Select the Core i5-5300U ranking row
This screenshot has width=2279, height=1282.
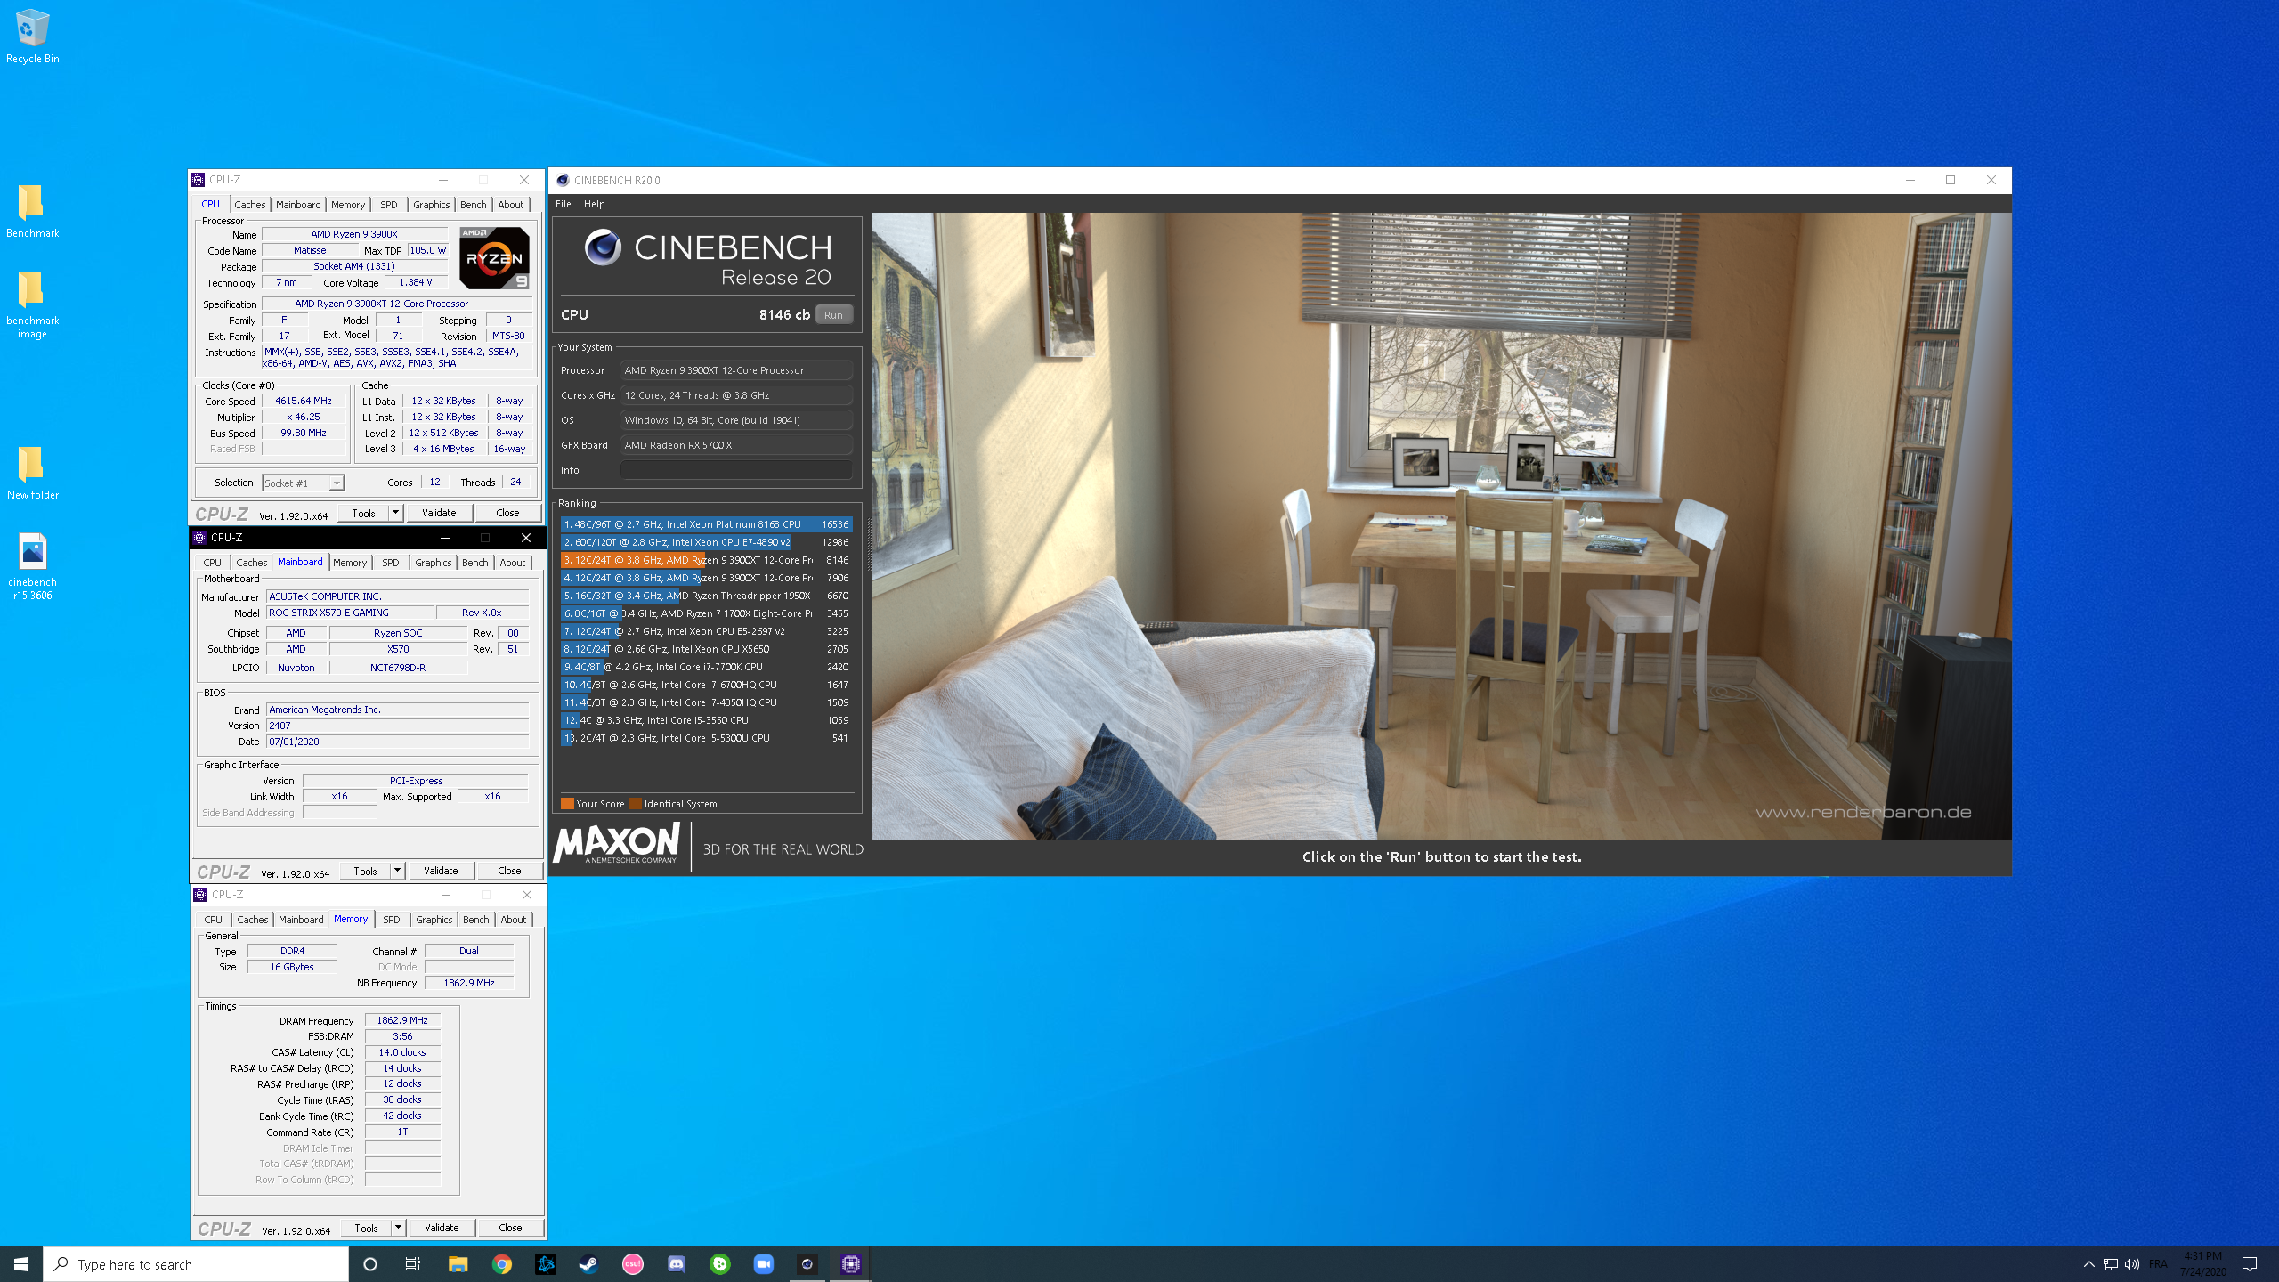pyautogui.click(x=706, y=738)
